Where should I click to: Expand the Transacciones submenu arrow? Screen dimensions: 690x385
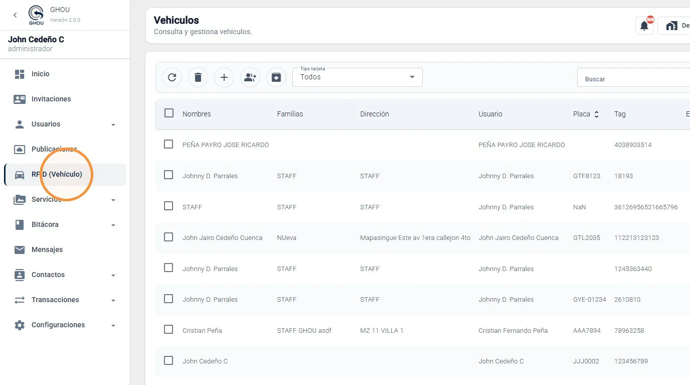tap(113, 300)
